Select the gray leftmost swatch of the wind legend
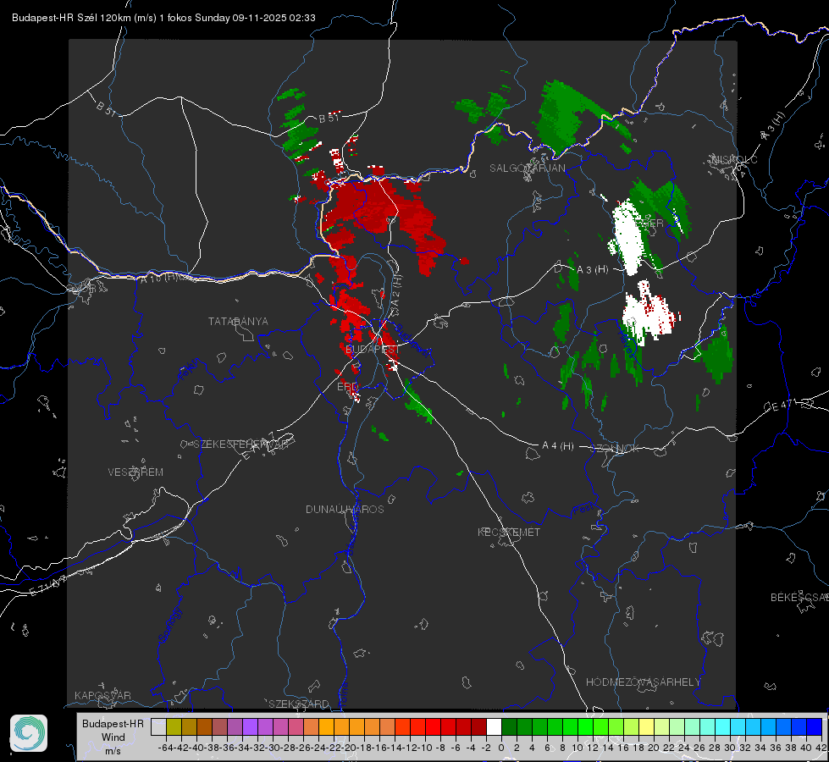 (x=158, y=726)
